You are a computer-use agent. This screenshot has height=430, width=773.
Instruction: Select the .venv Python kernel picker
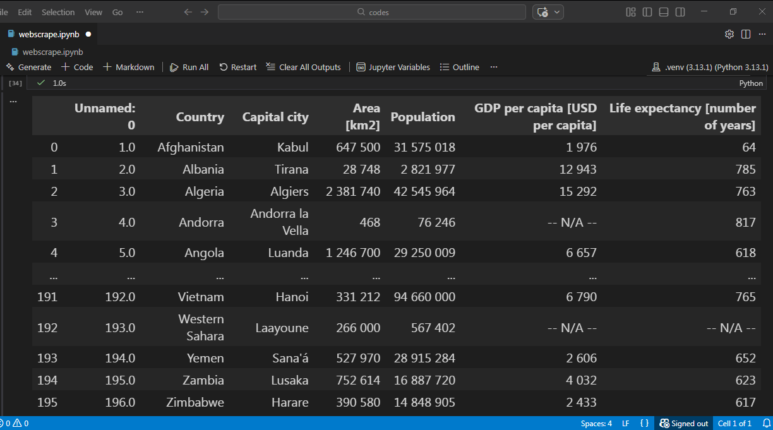710,67
